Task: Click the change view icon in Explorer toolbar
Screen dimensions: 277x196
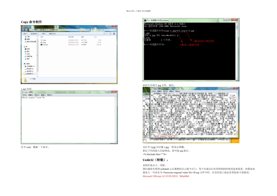Action: pyautogui.click(x=104, y=34)
